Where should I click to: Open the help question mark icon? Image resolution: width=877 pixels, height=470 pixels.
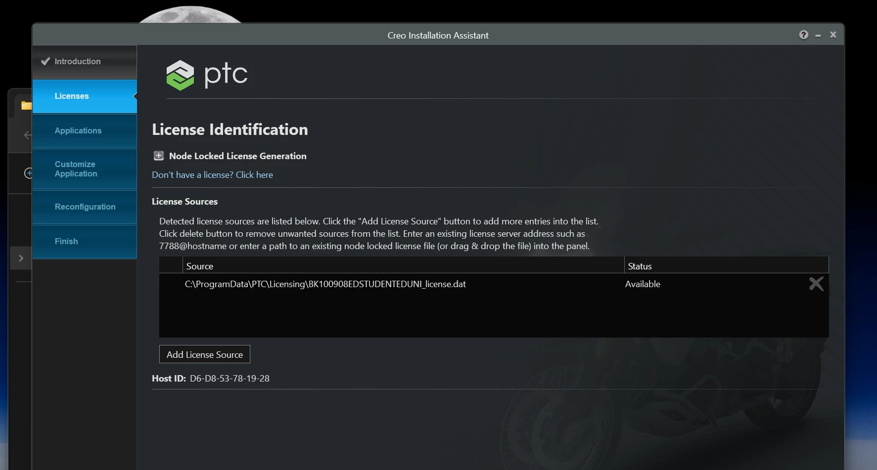coord(803,35)
